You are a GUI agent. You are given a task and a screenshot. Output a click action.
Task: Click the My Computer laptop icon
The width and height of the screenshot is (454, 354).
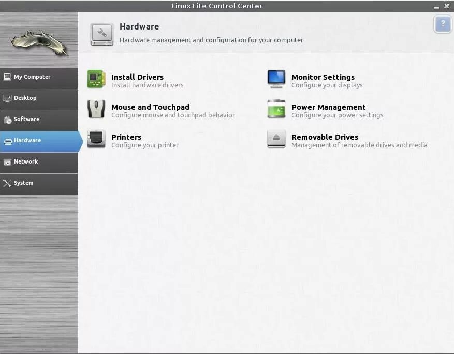click(7, 77)
